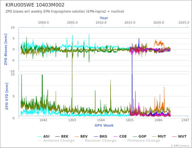Click the 2010.0 year tick label
The image size is (192, 148).
click(101, 23)
